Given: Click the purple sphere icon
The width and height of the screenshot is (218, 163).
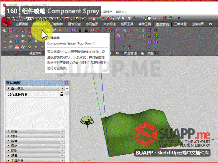Looking at the screenshot, I should coord(118,30).
